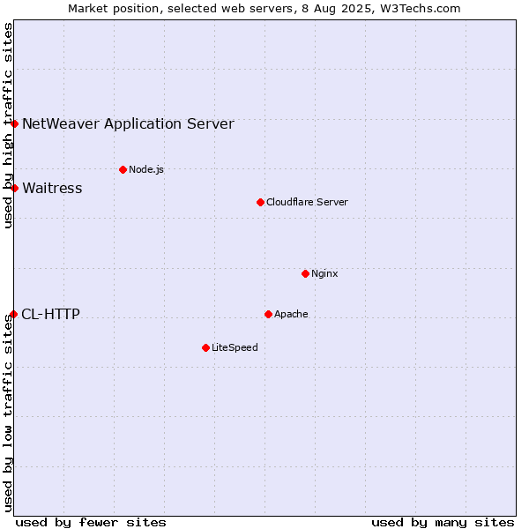
Task: Click the 'Cloudflare Server' label
Action: [307, 202]
